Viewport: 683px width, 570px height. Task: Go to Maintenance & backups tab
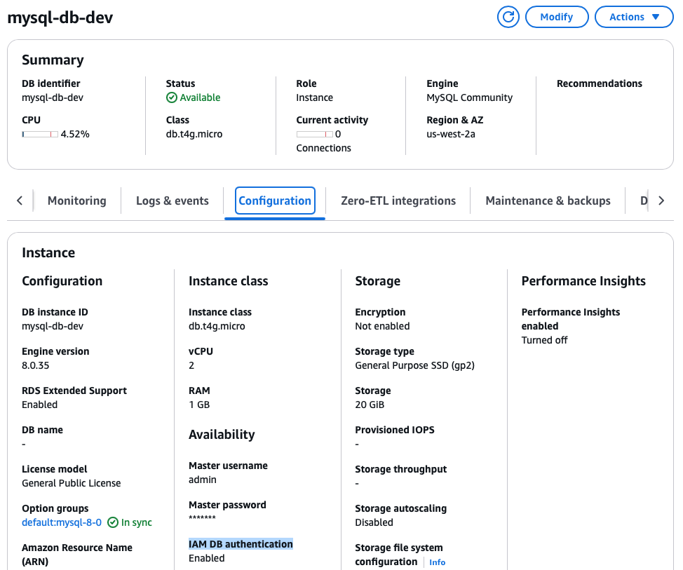pyautogui.click(x=548, y=201)
